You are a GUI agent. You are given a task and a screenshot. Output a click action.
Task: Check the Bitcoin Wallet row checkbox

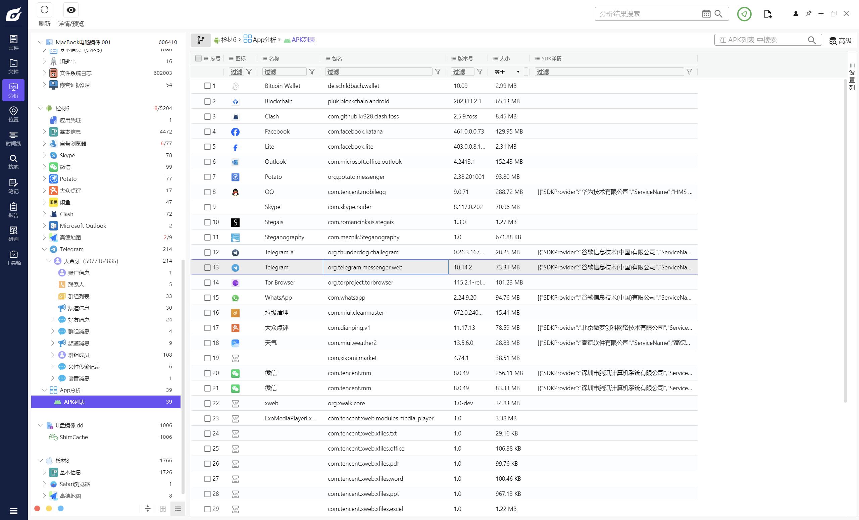coord(207,86)
